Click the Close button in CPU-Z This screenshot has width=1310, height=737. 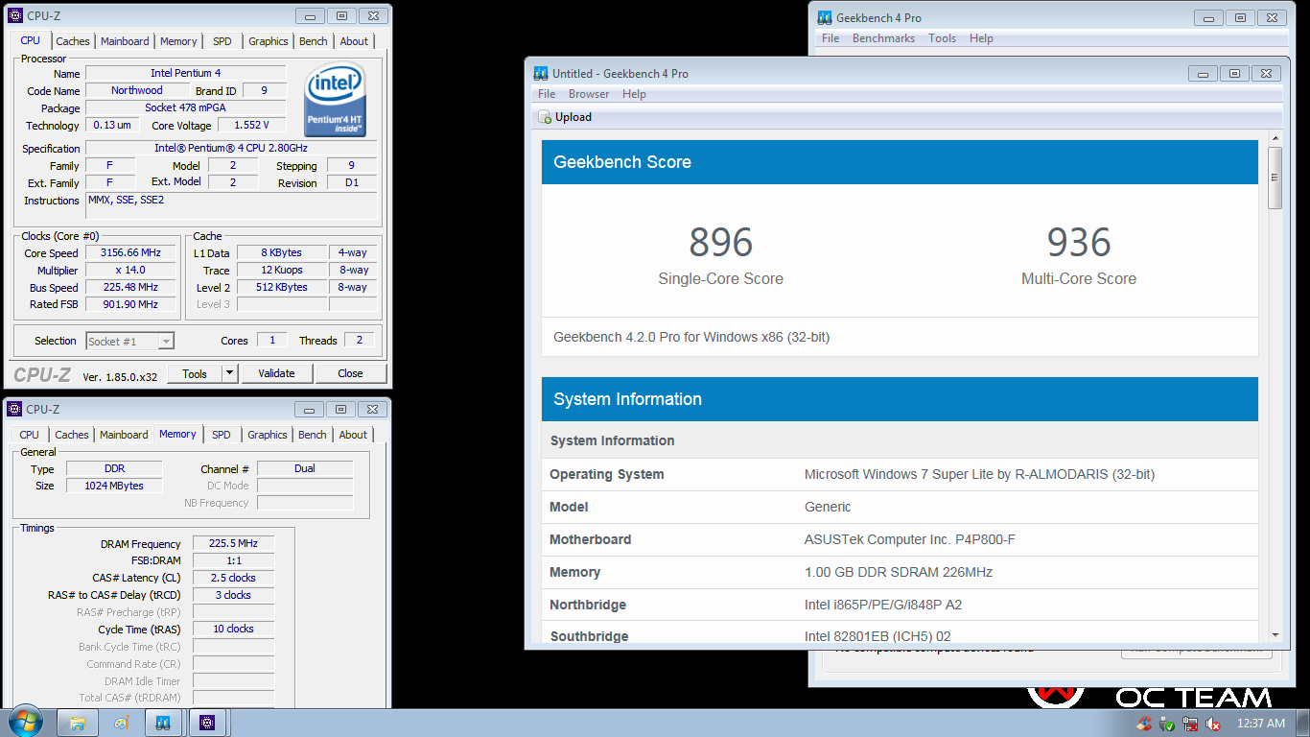click(x=350, y=373)
